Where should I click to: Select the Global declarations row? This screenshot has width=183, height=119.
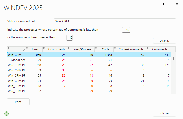(89, 60)
